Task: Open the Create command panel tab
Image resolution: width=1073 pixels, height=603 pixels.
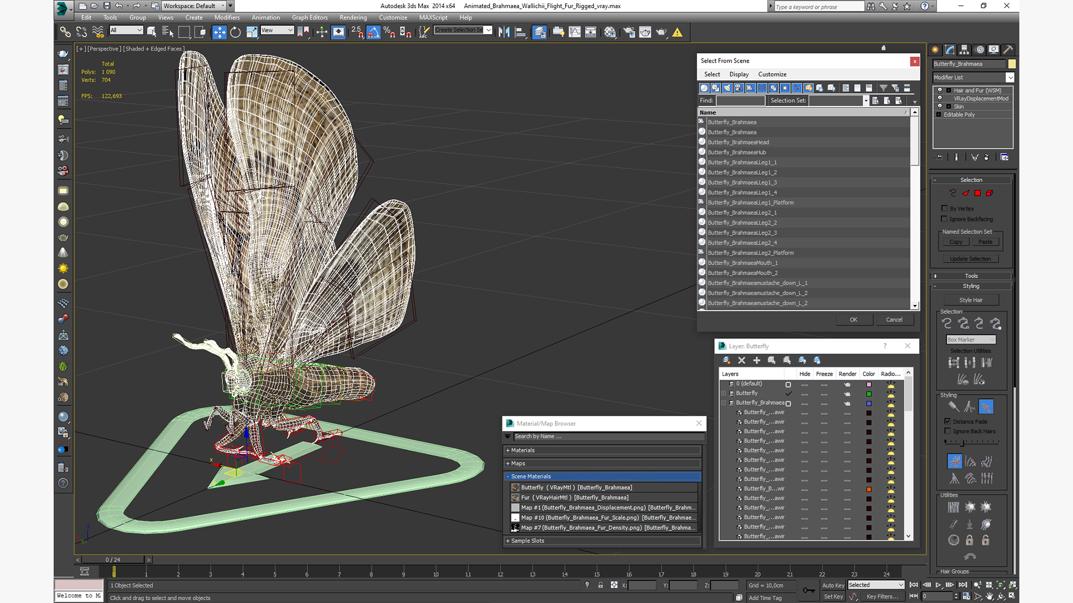Action: pos(936,50)
